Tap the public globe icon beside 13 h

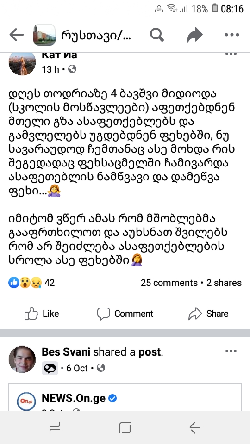[x=72, y=69]
